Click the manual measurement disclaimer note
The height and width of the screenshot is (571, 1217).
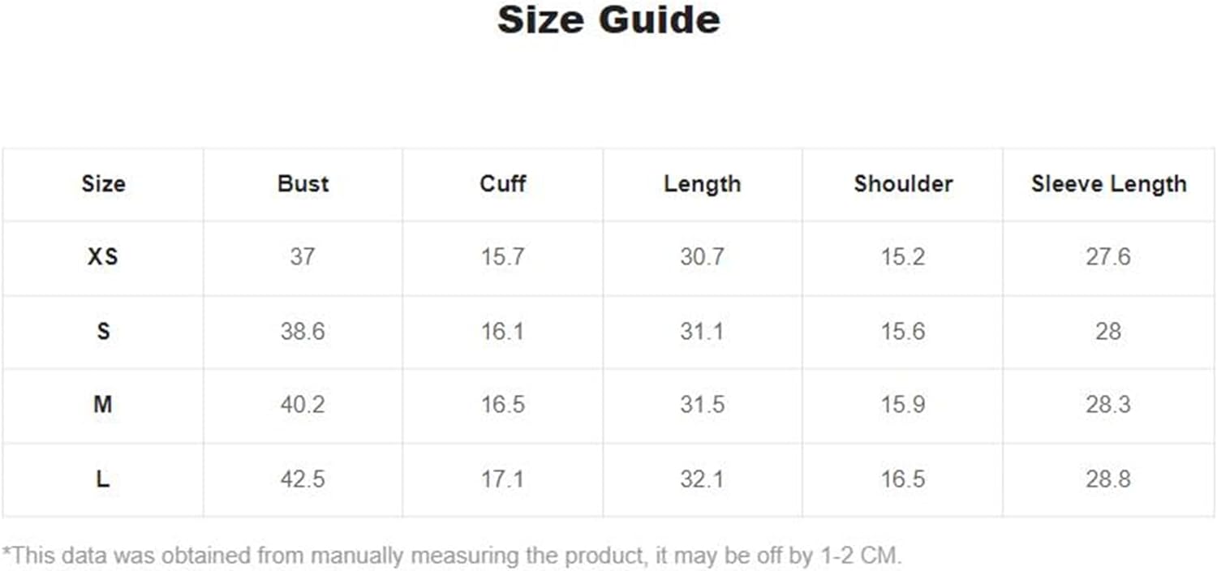point(453,556)
